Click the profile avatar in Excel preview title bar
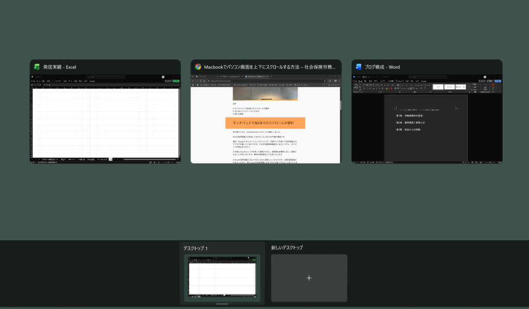Screen dimensions: 529x309 pos(163,77)
